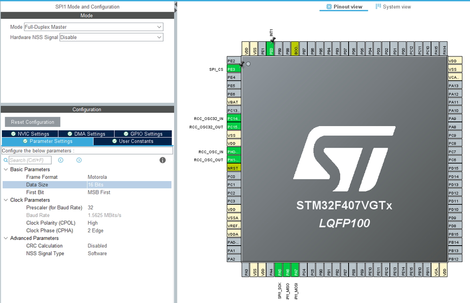Select the PC15 pin for RCC_OSC32_OUT

point(234,127)
